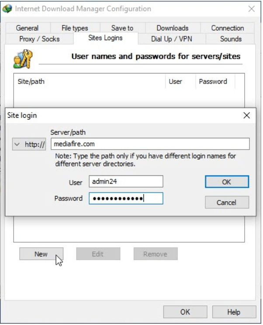Open the File types tab
263x325 pixels.
pos(75,28)
